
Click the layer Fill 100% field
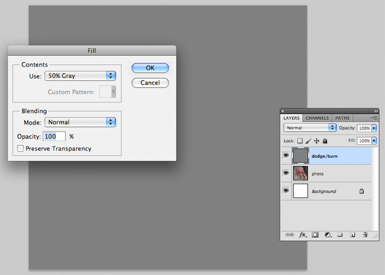point(364,140)
